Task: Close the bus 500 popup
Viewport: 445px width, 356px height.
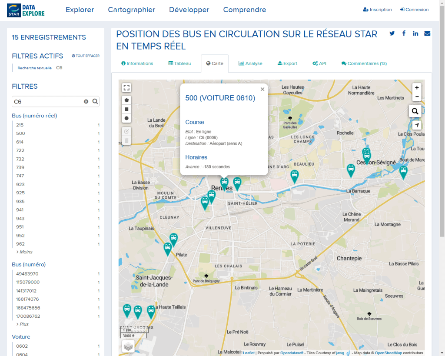Action: 262,89
